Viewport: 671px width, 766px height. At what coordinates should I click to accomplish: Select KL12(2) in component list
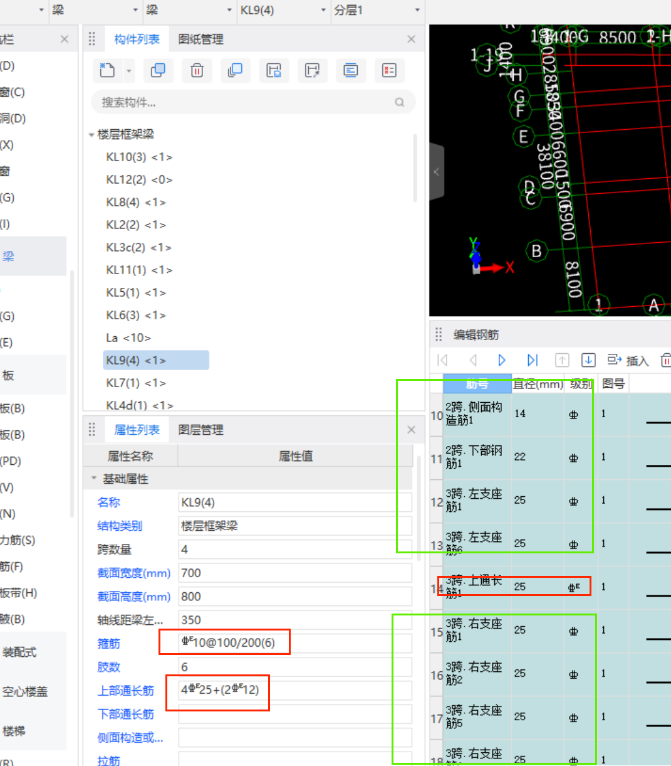[x=139, y=179]
